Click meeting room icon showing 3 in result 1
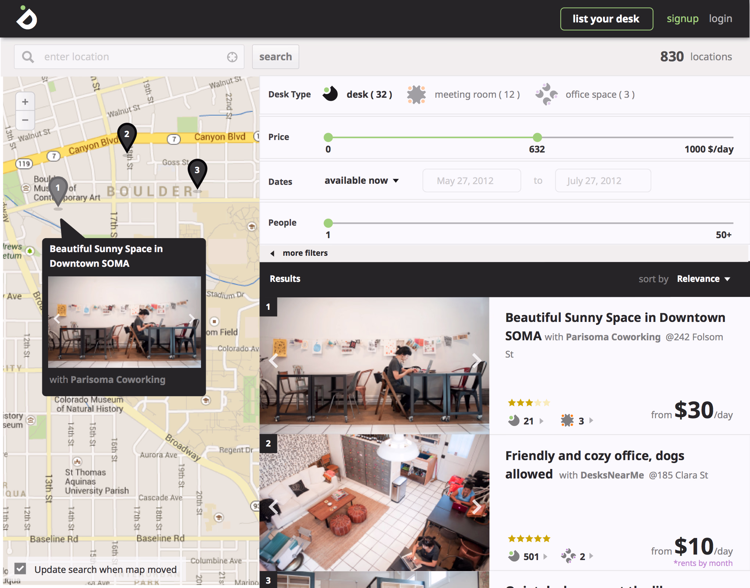Image resolution: width=750 pixels, height=588 pixels. coord(567,420)
